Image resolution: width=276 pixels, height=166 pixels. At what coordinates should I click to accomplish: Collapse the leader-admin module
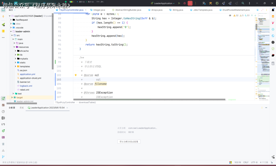(x=11, y=31)
